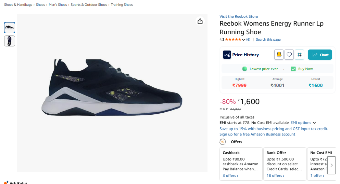Click Search this page link
The width and height of the screenshot is (340, 184).
point(268,39)
